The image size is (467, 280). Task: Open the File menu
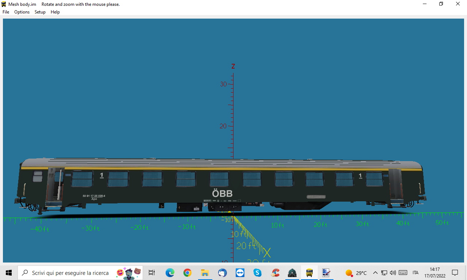click(6, 12)
